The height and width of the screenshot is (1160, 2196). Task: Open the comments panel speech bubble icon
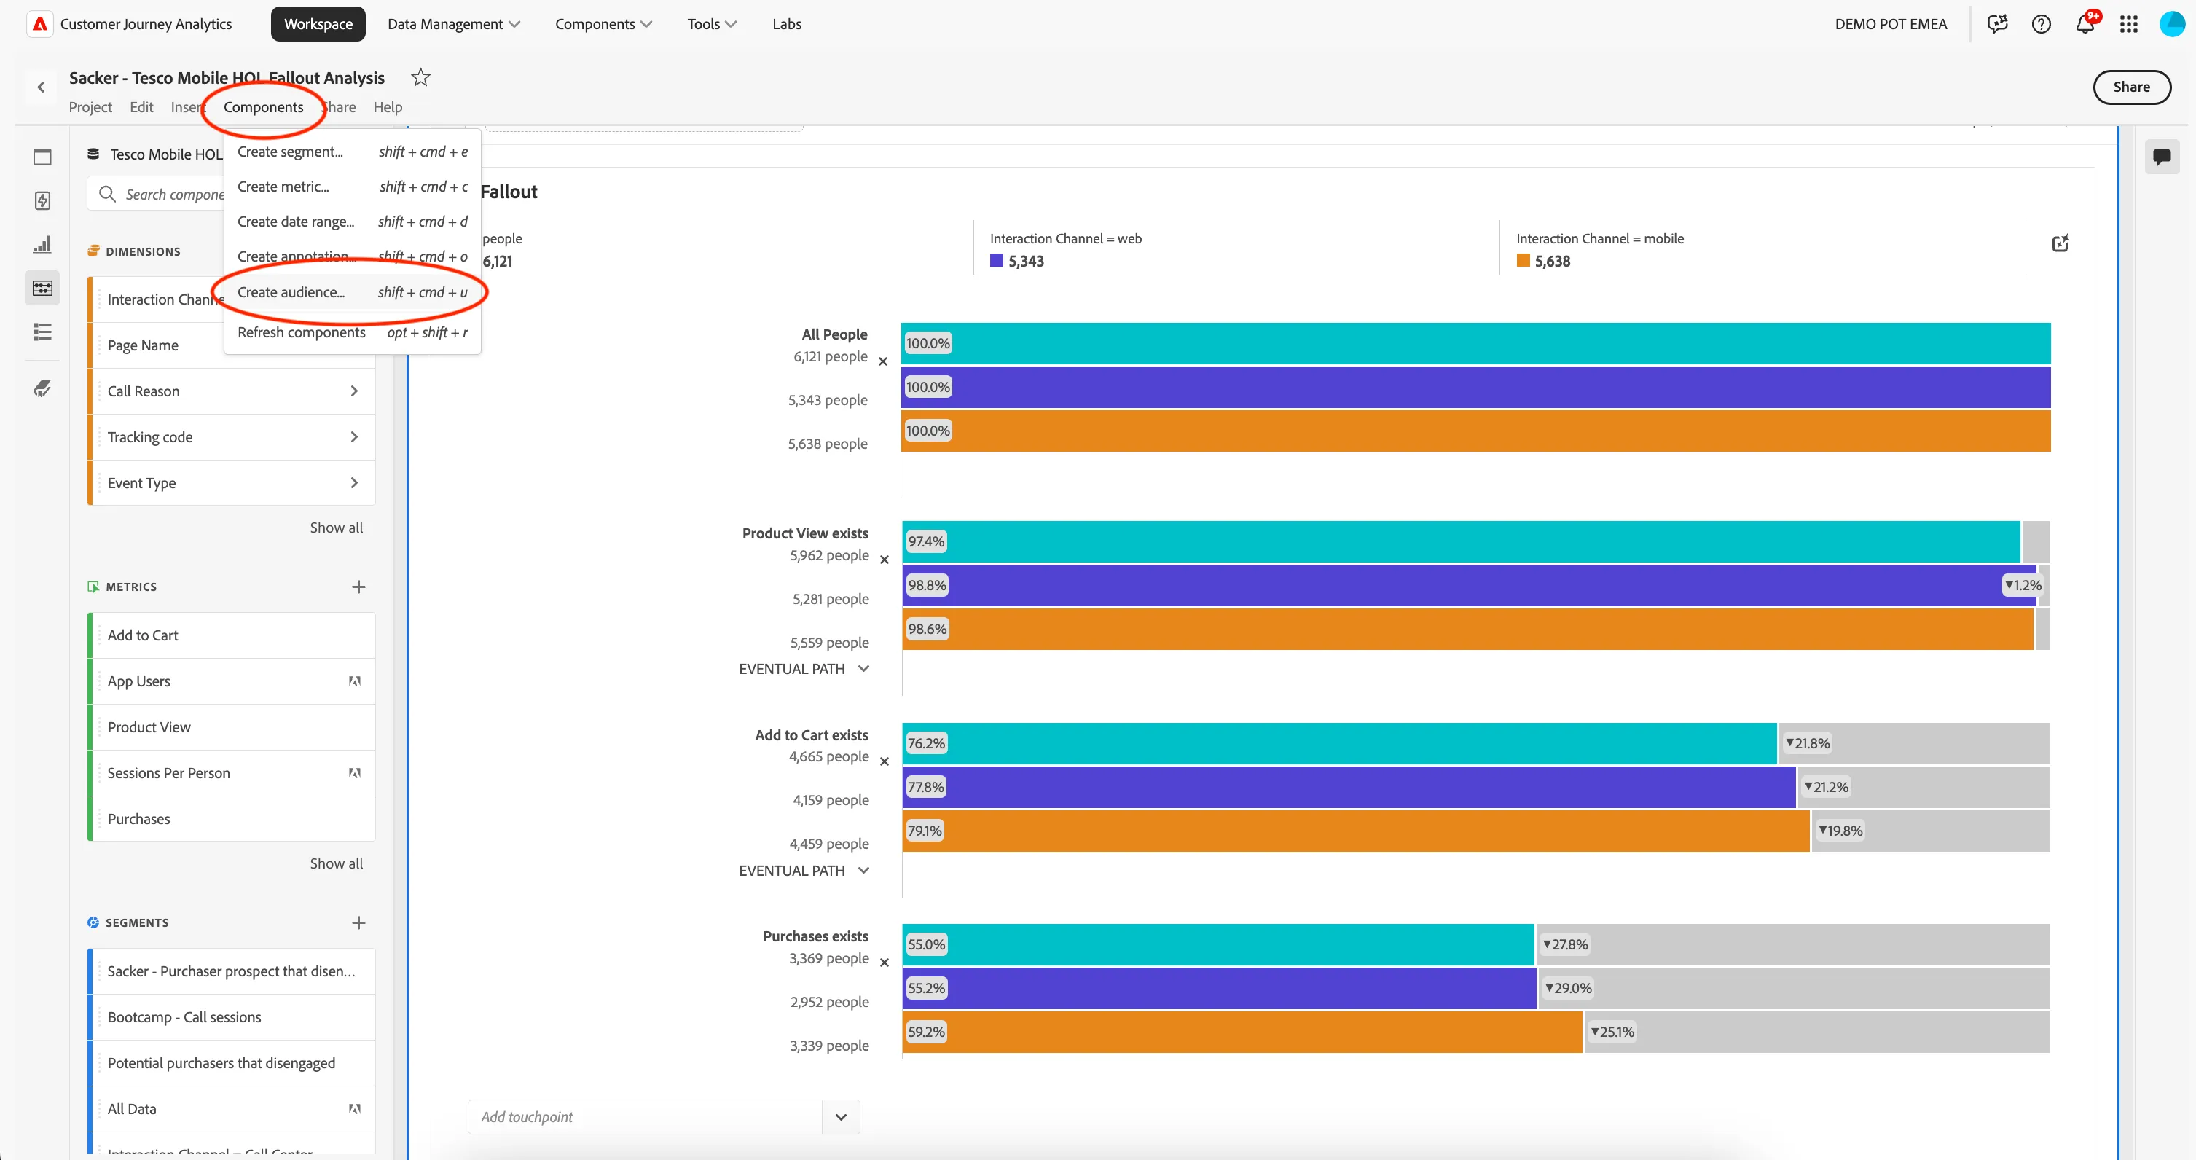tap(2161, 157)
